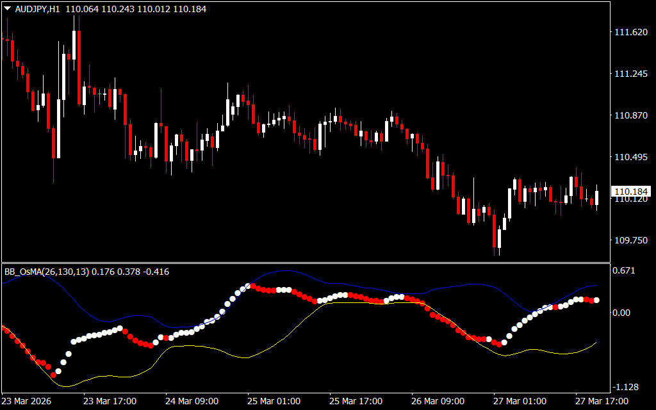Select the 110.870 level on the price scale
656x410 pixels.
(x=630, y=115)
